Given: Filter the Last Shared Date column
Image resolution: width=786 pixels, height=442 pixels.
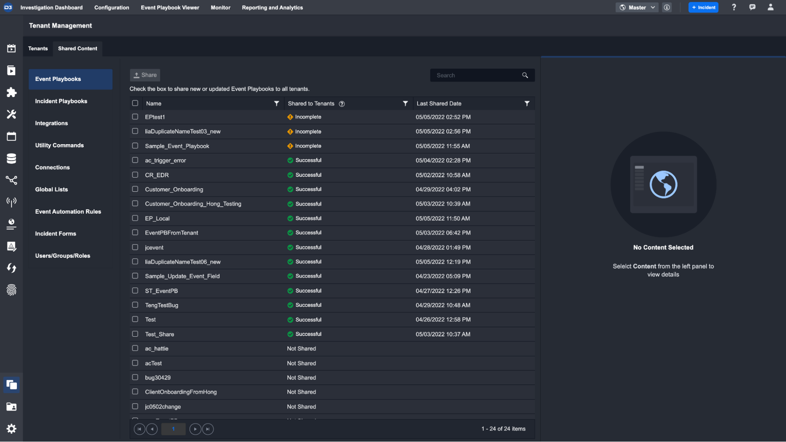Looking at the screenshot, I should click(x=527, y=104).
